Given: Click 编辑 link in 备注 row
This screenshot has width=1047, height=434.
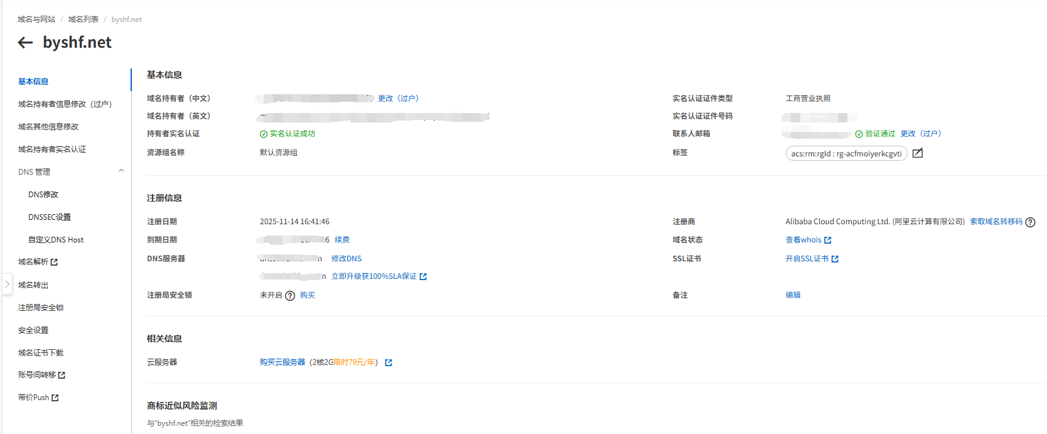Looking at the screenshot, I should 793,295.
